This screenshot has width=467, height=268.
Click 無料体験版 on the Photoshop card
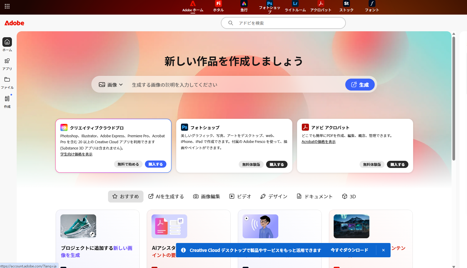click(251, 165)
